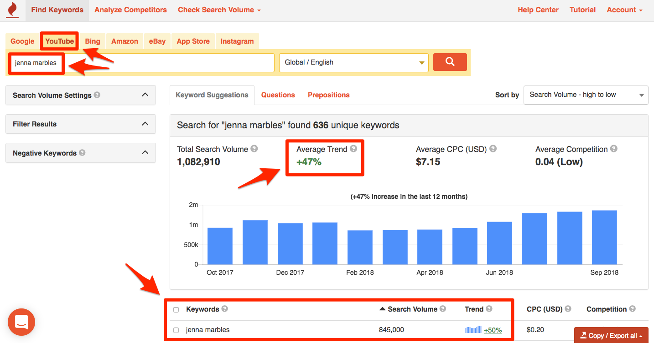Click help icon next to Average CPC
The width and height of the screenshot is (654, 343).
click(x=493, y=149)
